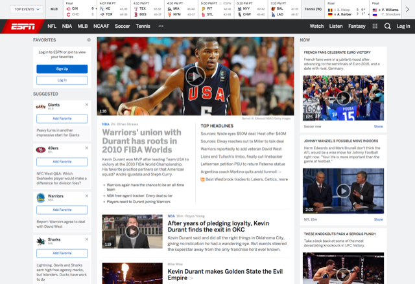Add Sharks as a favorite
Screen dimensions: 415x284
[x=62, y=254]
